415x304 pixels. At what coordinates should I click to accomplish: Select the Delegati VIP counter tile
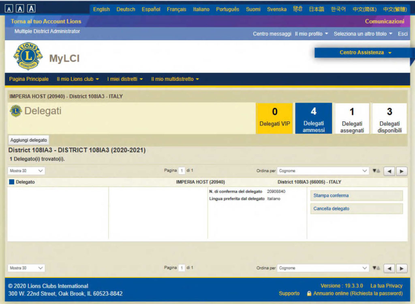[x=274, y=118]
